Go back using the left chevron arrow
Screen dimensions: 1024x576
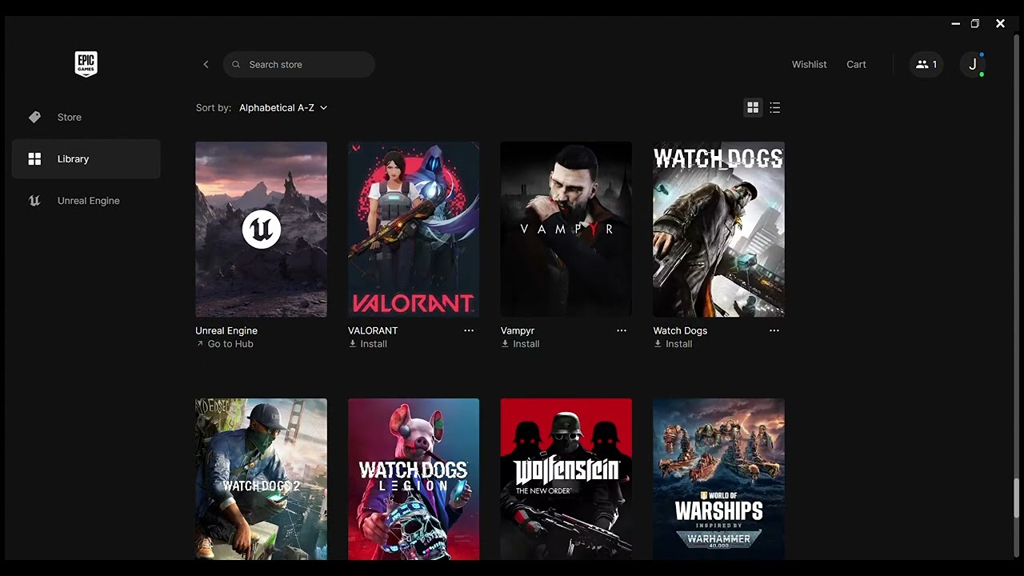tap(206, 64)
